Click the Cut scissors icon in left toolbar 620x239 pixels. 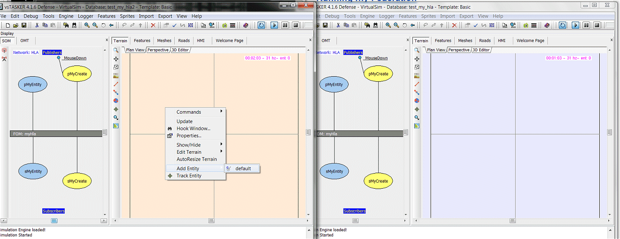click(x=37, y=25)
